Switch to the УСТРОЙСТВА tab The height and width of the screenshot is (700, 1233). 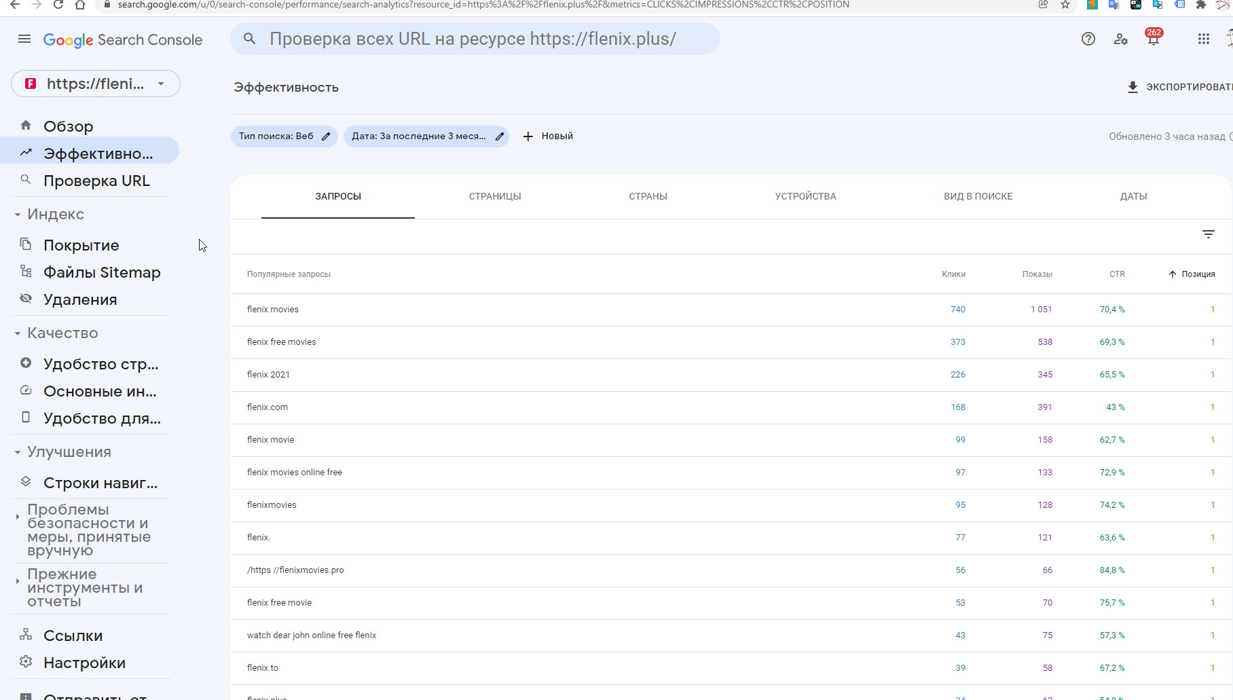[805, 196]
